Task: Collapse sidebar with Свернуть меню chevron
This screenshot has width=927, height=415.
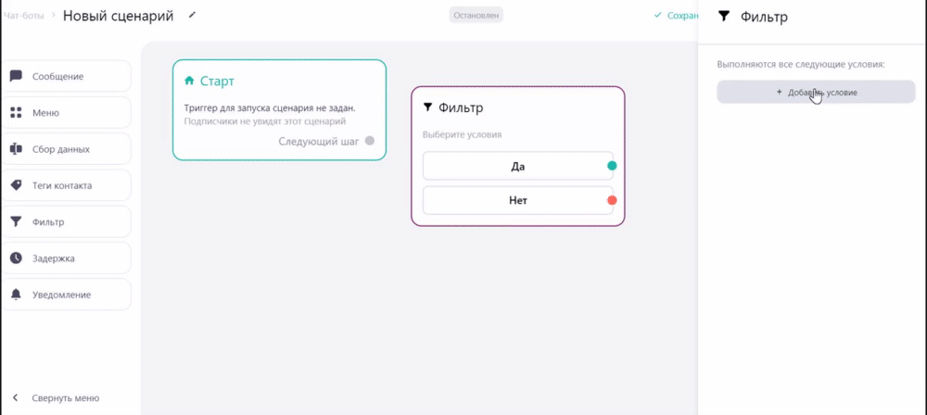Action: (x=16, y=397)
